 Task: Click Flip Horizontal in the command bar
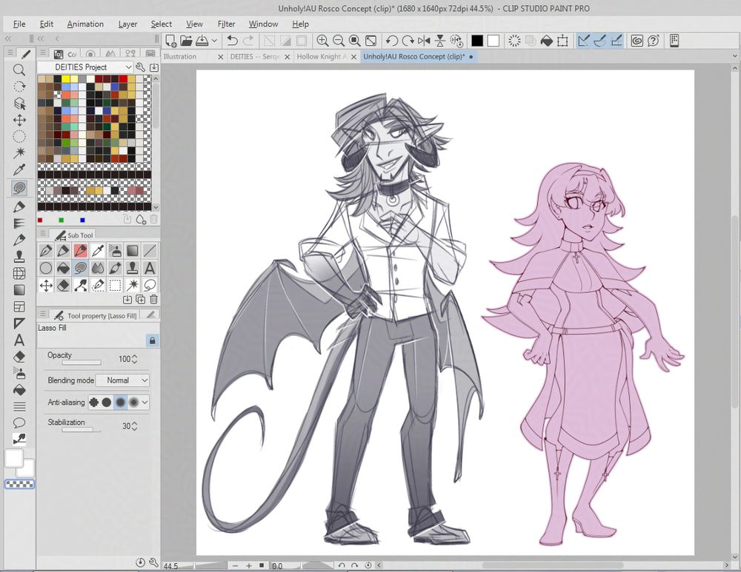424,41
